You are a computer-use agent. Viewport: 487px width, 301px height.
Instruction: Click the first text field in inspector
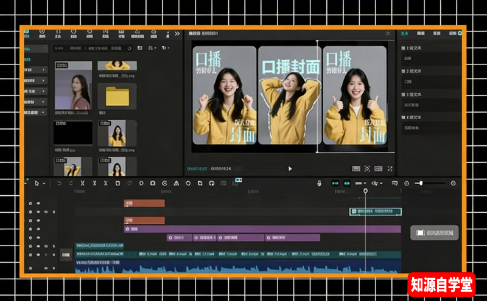click(429, 58)
